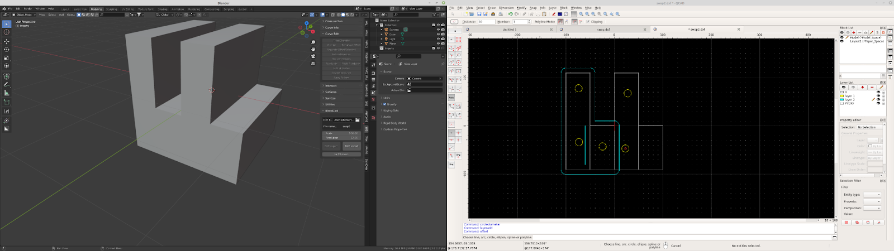Pick the Rotate tool in Blender

coord(7,50)
